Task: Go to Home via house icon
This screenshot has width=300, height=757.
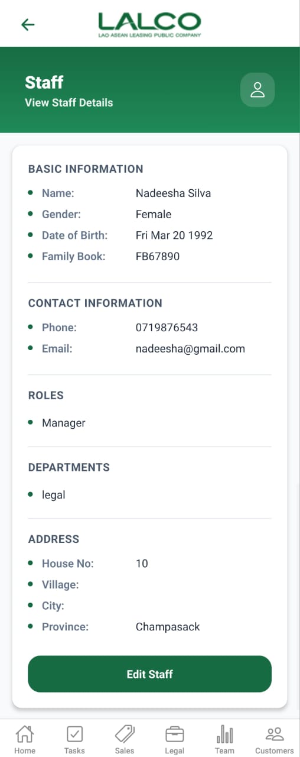Action: (25, 734)
